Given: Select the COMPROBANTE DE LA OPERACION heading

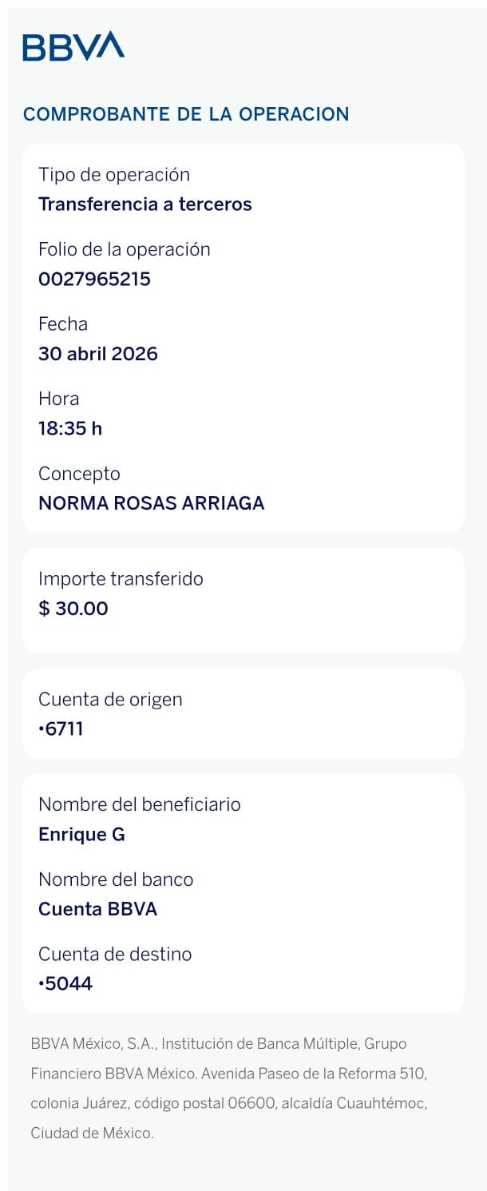Looking at the screenshot, I should [x=186, y=114].
